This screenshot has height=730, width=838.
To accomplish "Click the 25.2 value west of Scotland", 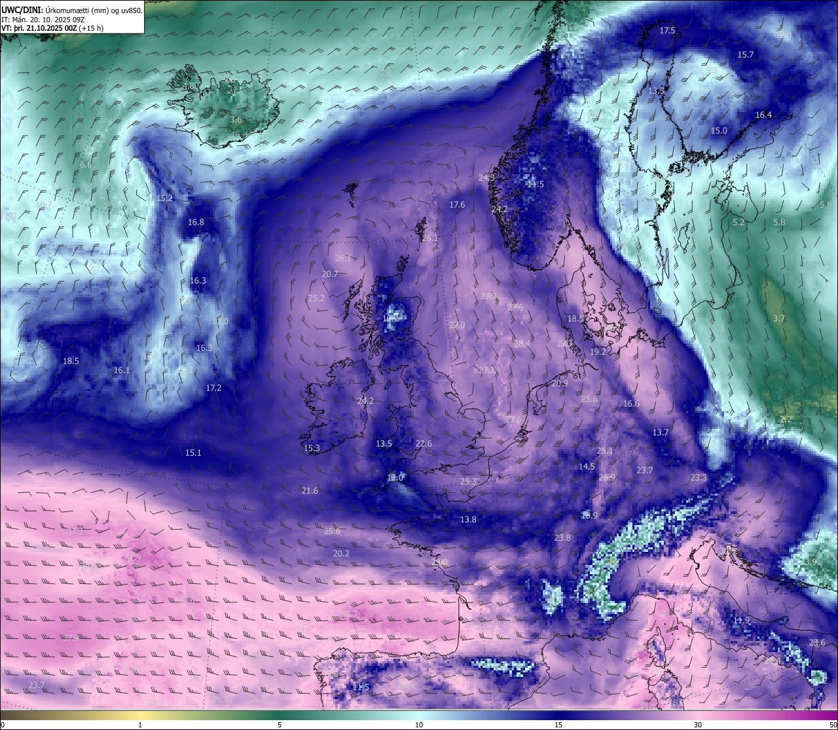I will (316, 298).
